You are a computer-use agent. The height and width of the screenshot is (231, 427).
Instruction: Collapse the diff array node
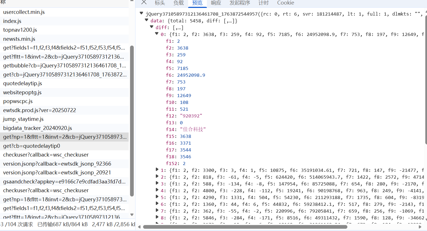152,27
